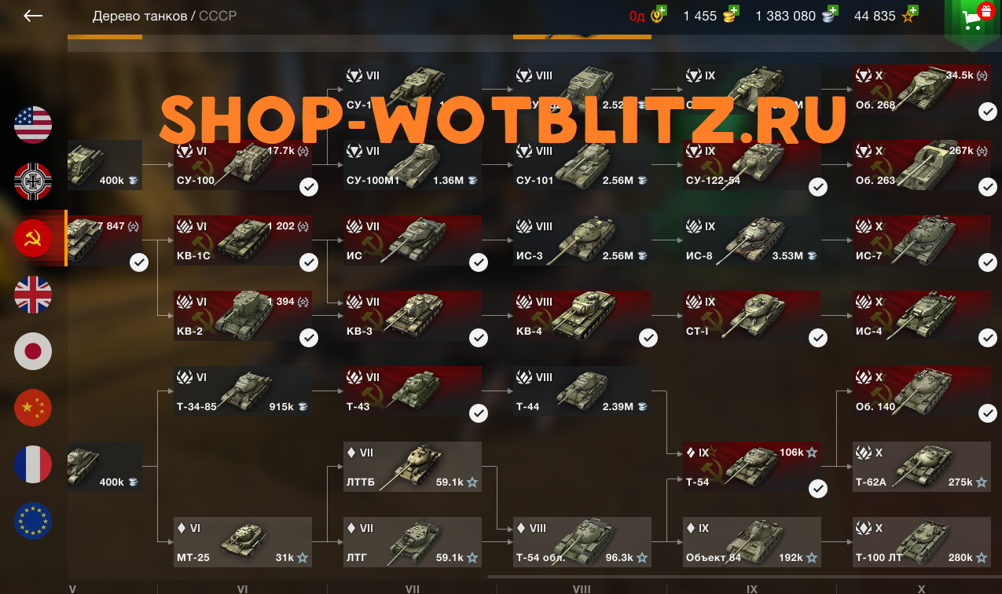Click the checkmark on КВ-4
The image size is (1002, 594).
(648, 338)
